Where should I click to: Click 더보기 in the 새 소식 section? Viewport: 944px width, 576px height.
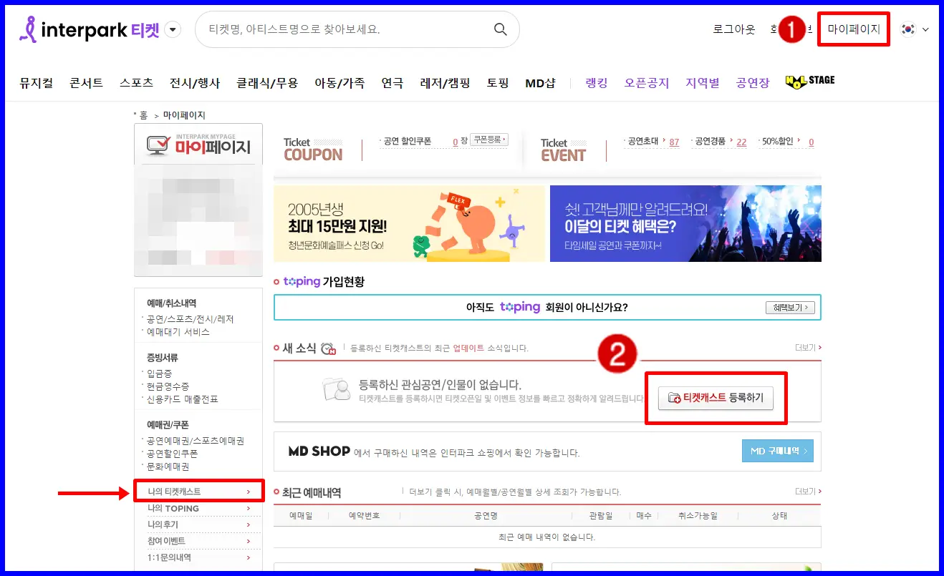[x=808, y=348]
